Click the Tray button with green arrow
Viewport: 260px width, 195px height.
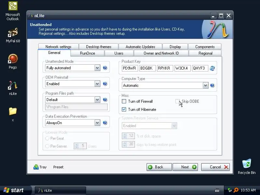tap(40, 167)
